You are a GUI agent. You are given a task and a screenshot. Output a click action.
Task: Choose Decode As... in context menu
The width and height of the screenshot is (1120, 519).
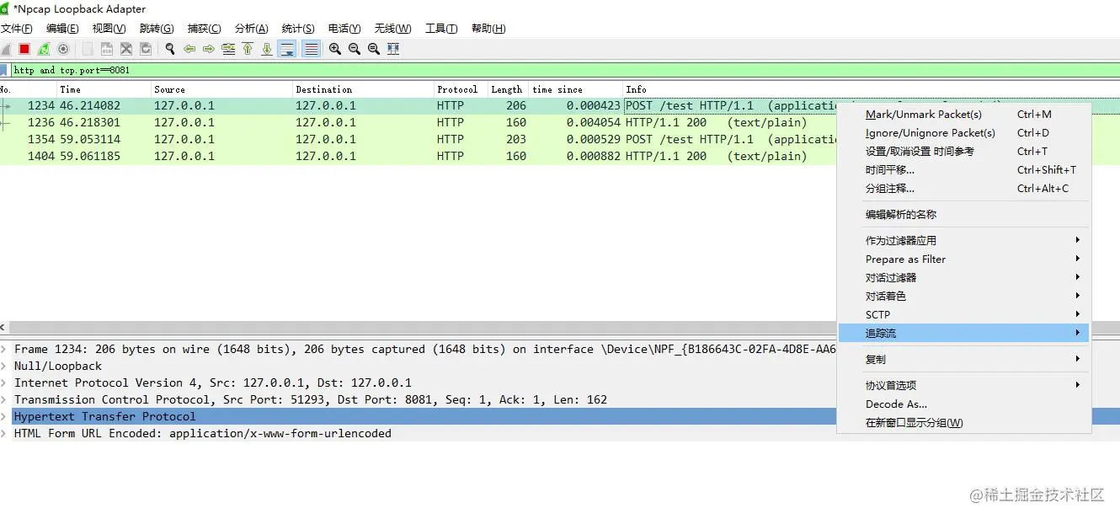click(963, 404)
